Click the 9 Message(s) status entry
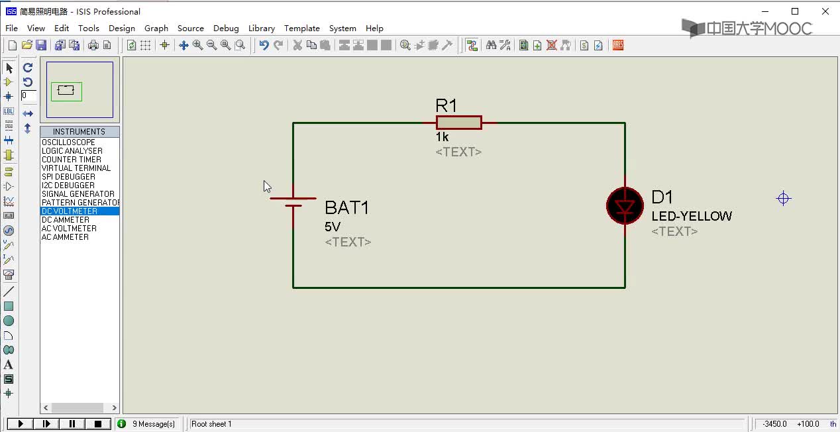 (x=153, y=423)
